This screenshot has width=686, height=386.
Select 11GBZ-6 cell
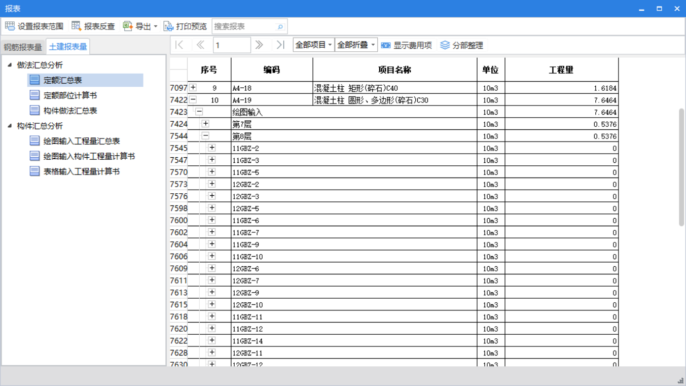pos(354,220)
